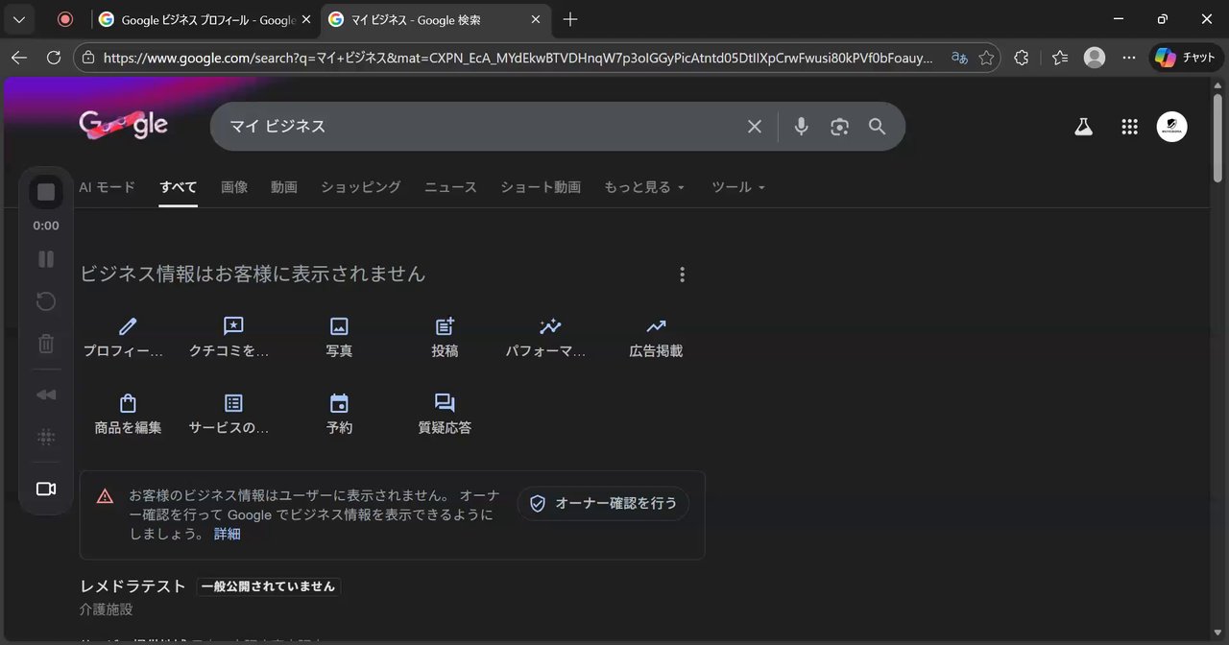This screenshot has height=645, width=1229.
Task: Open the クチコミ reviews icon
Action: 233,327
